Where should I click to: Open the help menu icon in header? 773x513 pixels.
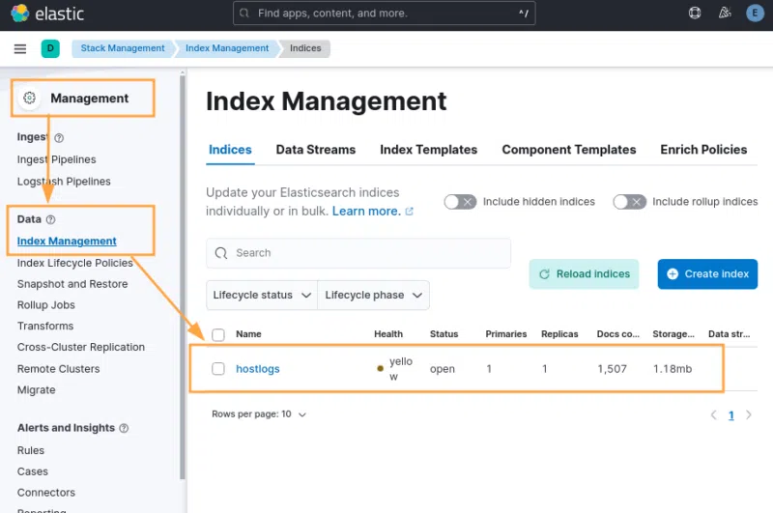pyautogui.click(x=695, y=14)
